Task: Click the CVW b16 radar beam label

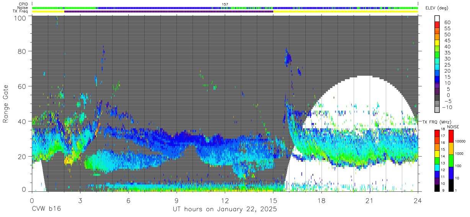Action: [46, 209]
